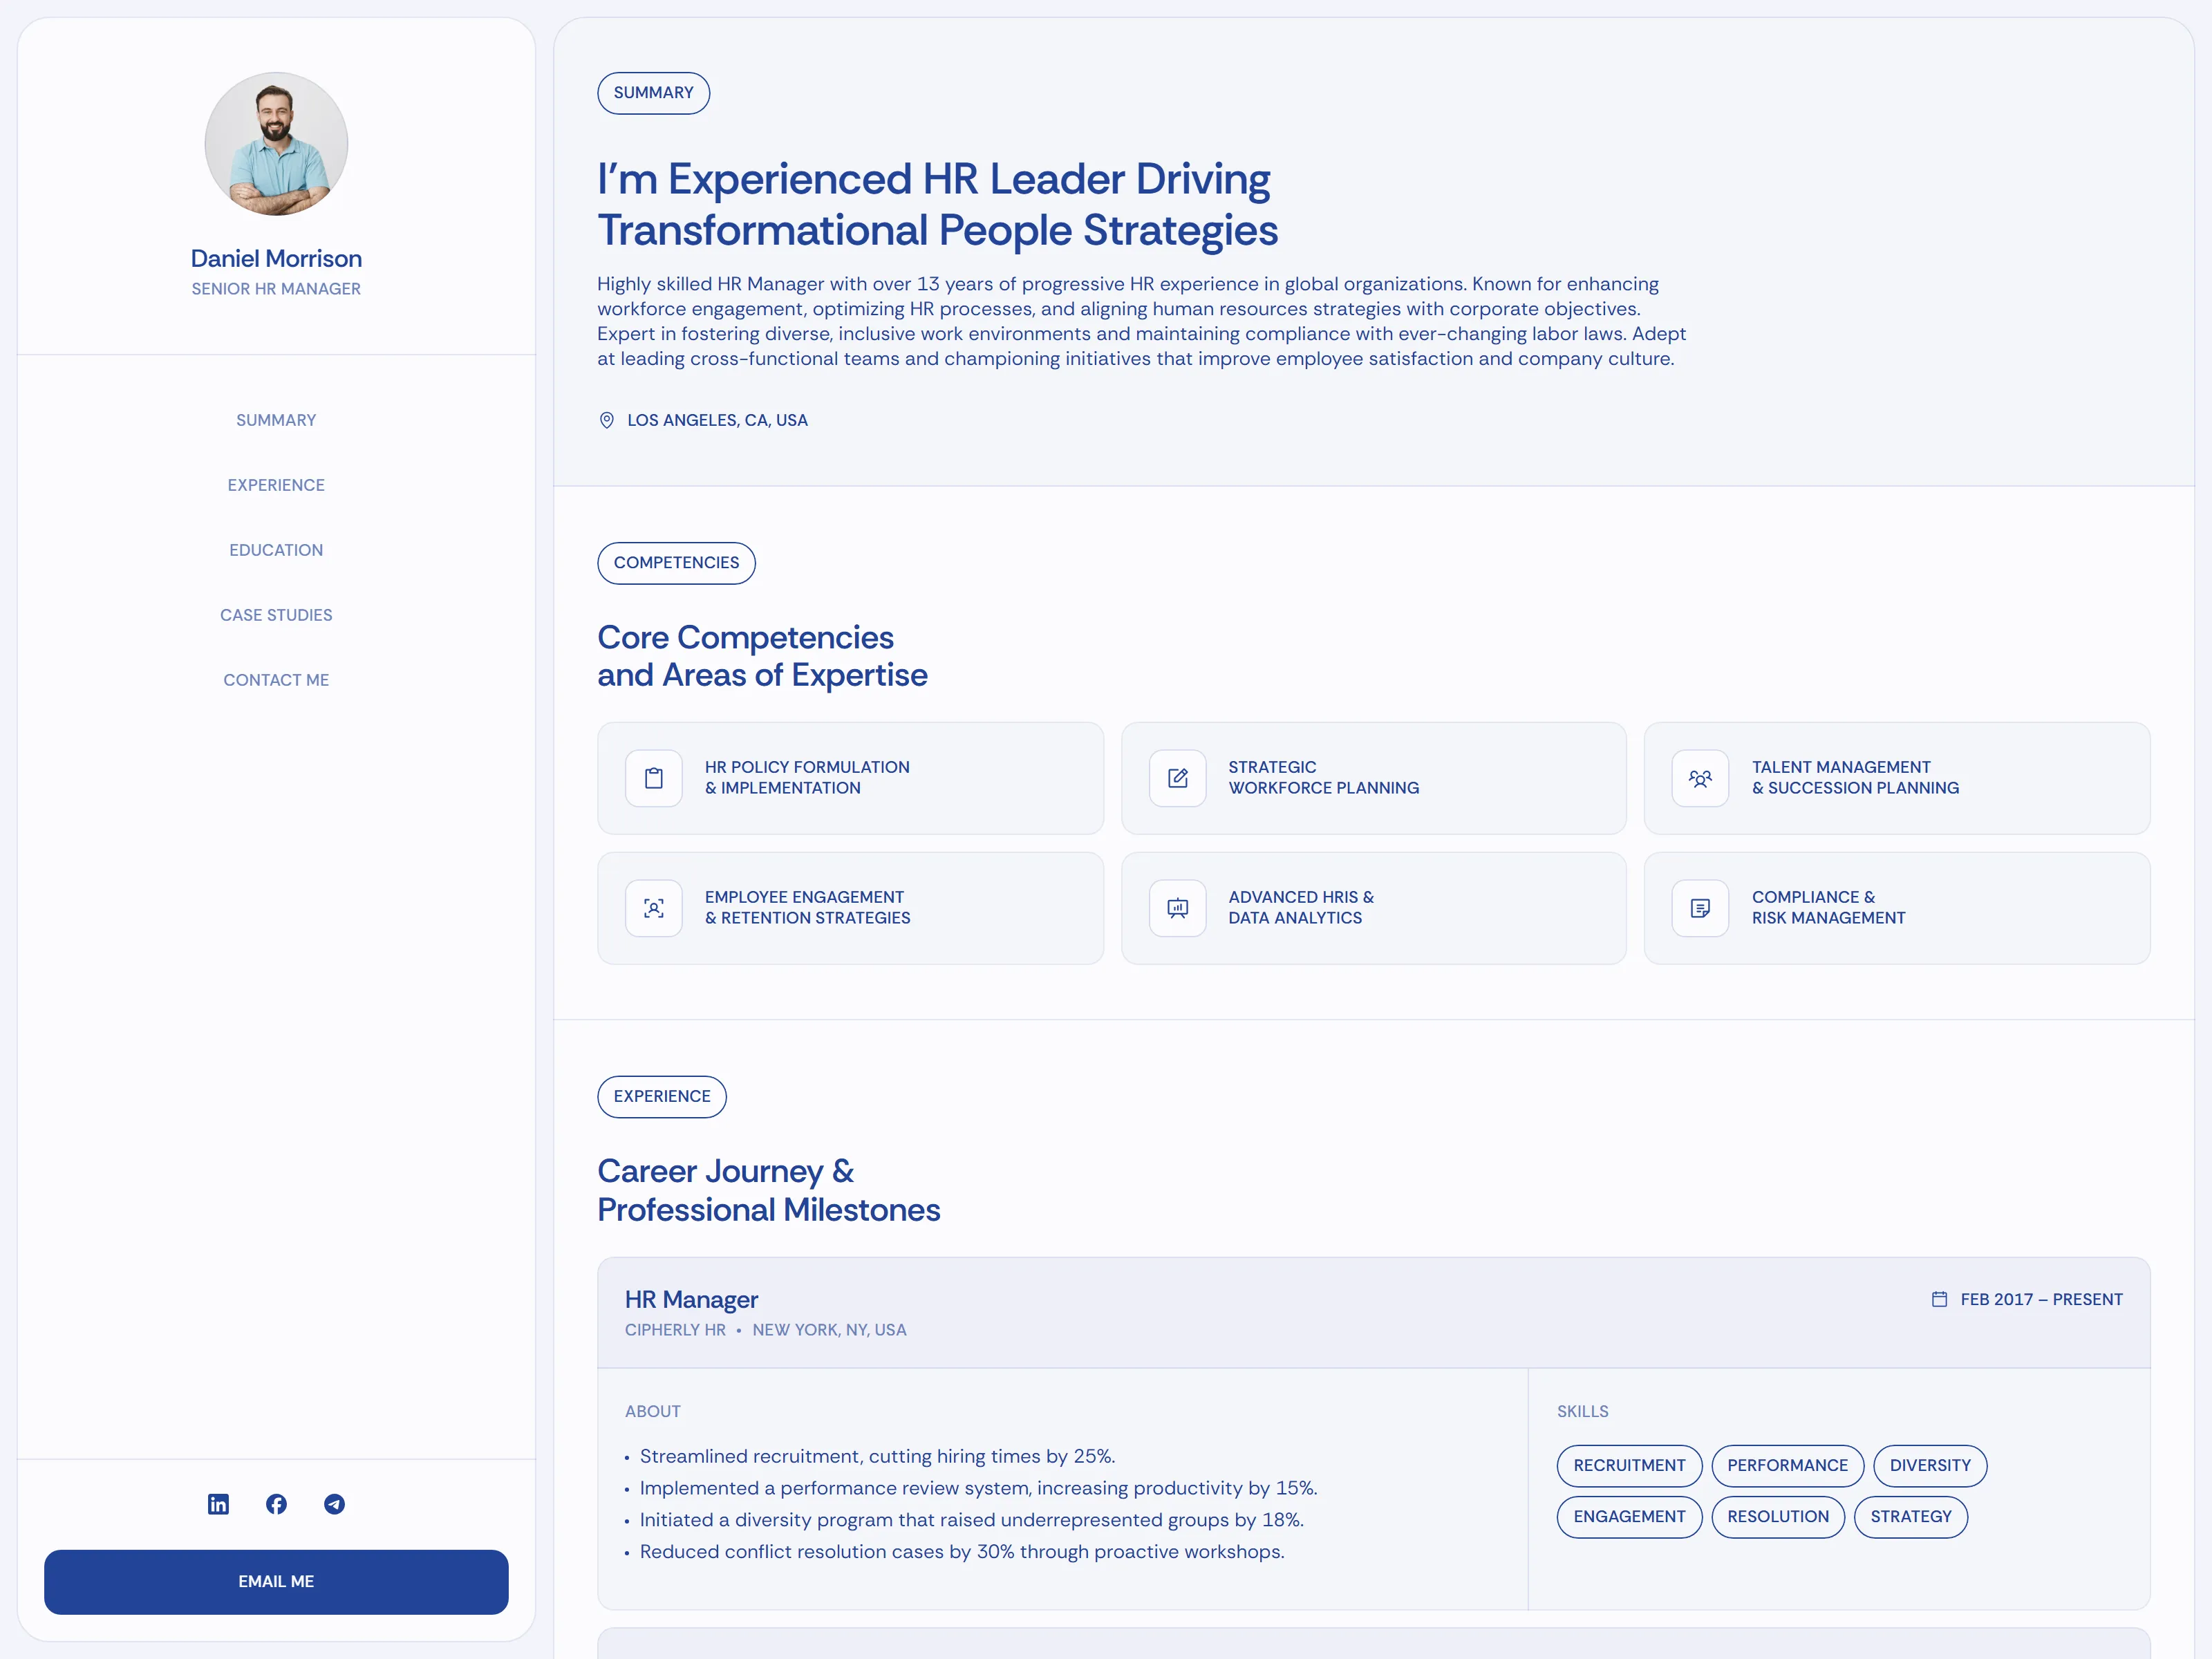Click the bullet about the diversity program
The image size is (2212, 1659).
coord(971,1520)
